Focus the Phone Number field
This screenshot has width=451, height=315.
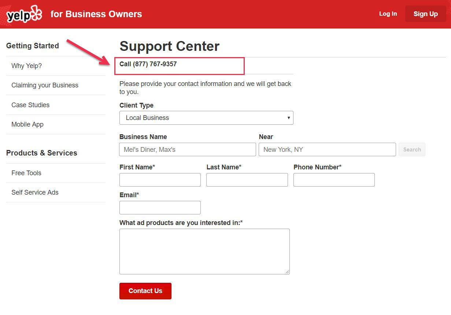click(334, 180)
